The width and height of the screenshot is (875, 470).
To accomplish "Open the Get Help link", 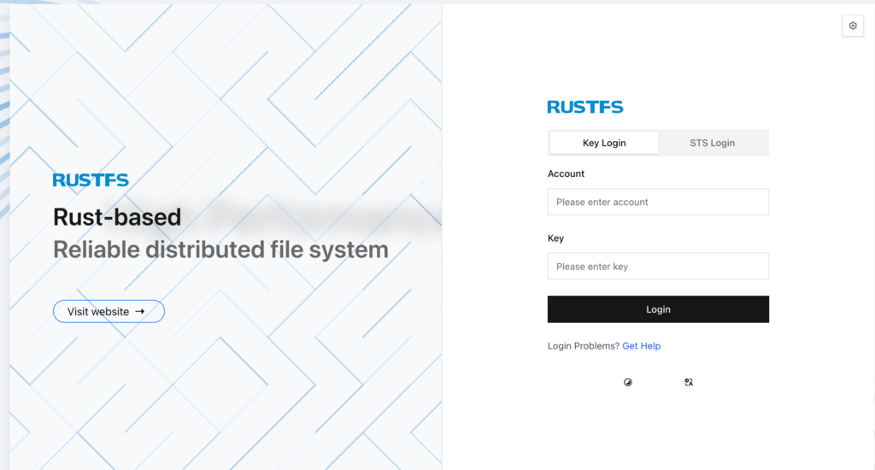I will tap(641, 346).
